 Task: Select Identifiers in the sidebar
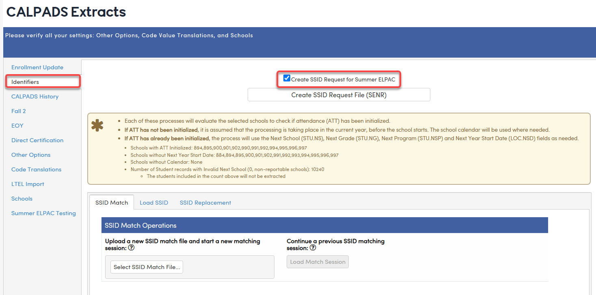pos(25,82)
